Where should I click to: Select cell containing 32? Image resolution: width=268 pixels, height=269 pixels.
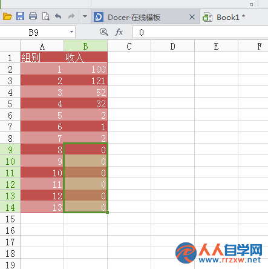[85, 104]
